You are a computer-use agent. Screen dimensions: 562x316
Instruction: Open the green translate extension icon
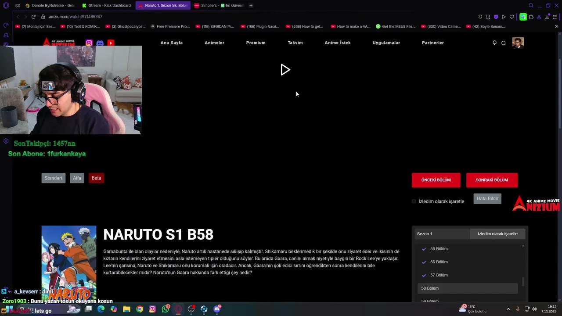(x=523, y=17)
